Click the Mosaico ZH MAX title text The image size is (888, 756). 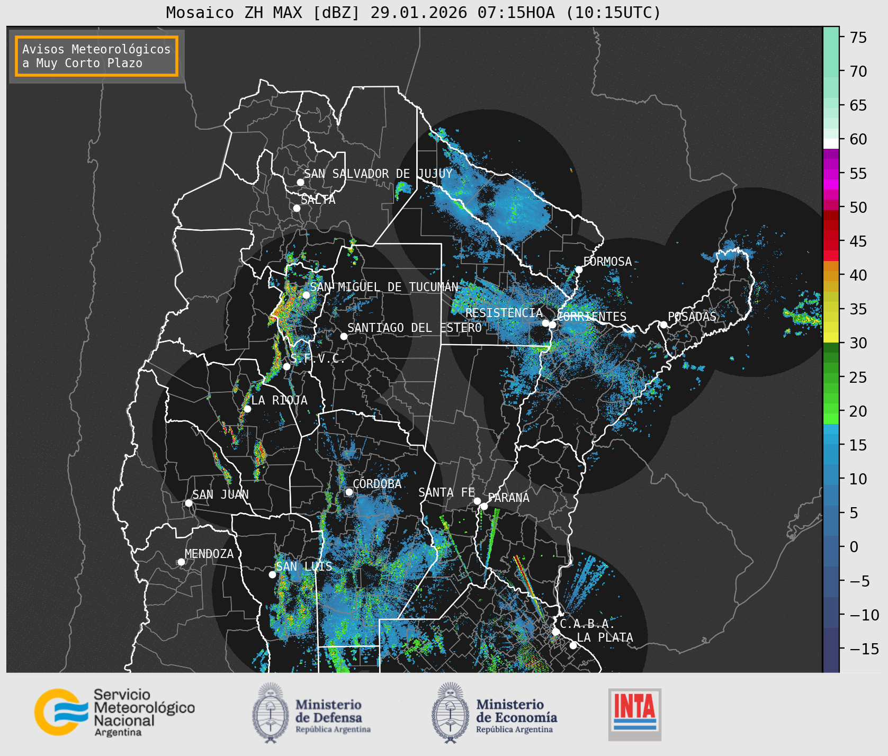click(414, 12)
